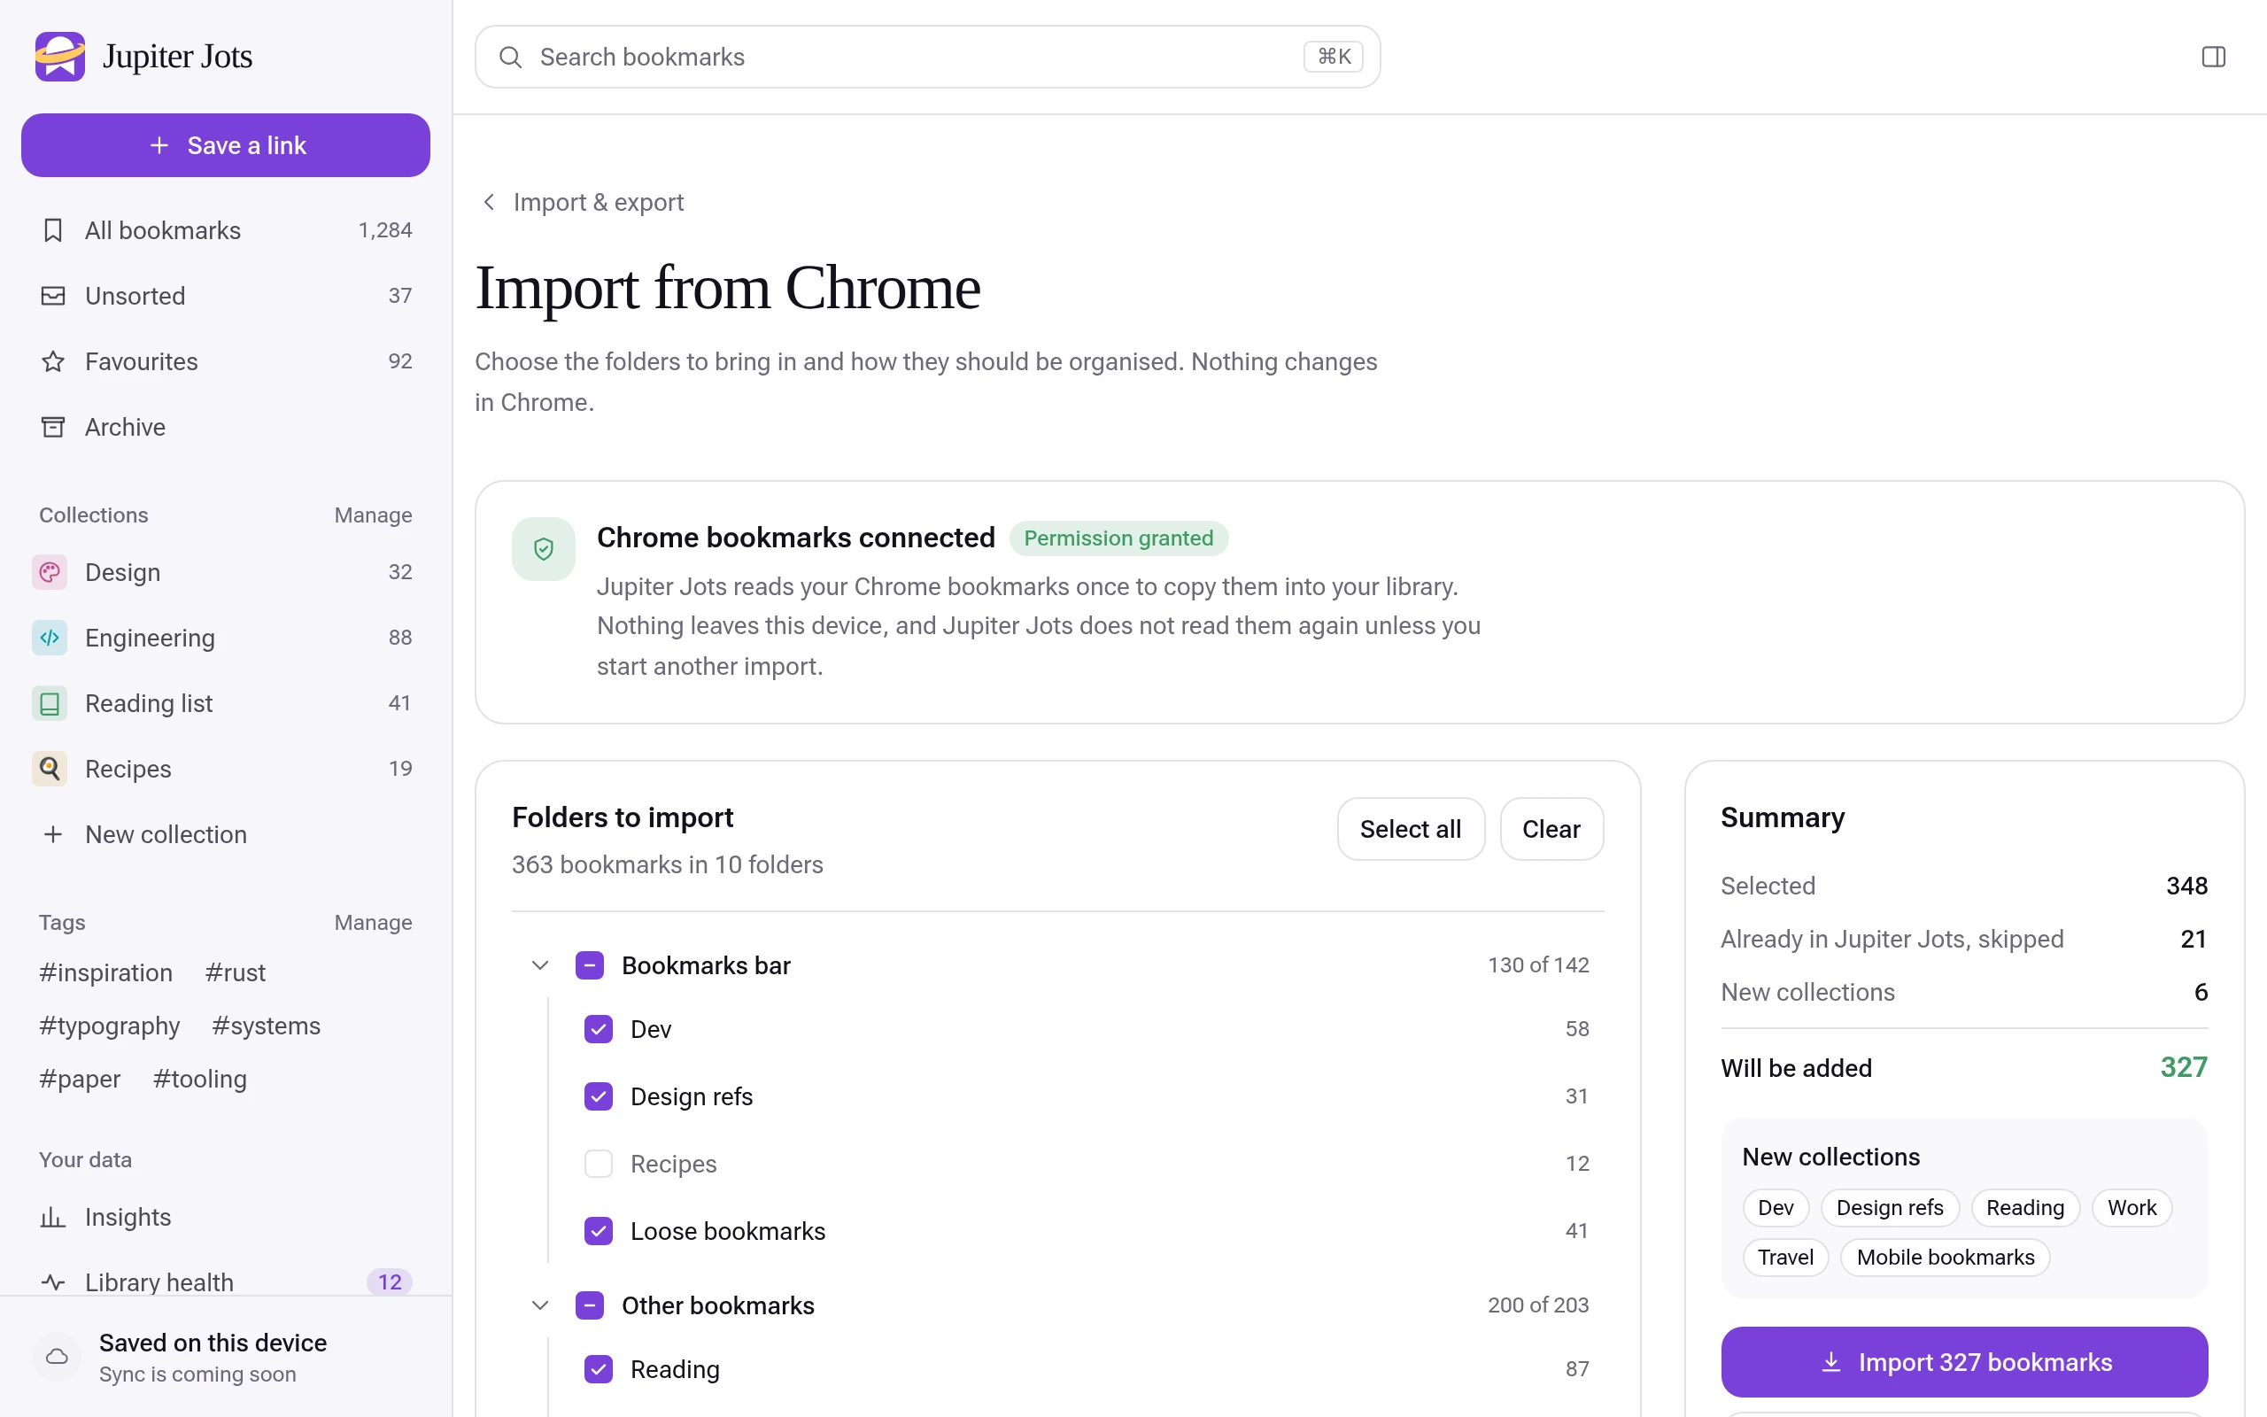This screenshot has height=1417, width=2267.
Task: Click the Archive box icon
Action: tap(53, 428)
